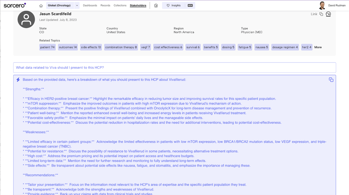Image resolution: width=349 pixels, height=195 pixels.
Task: Select the 'combination therapy 8' topic tag
Action: 121,47
